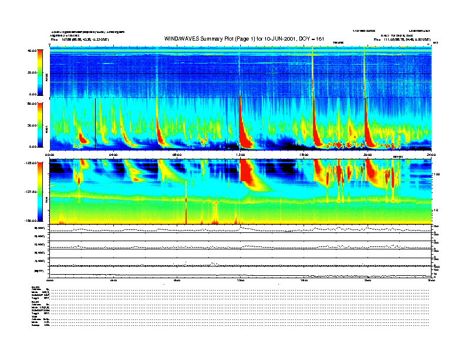Image resolution: width=465 pixels, height=360 pixels.
Task: Click the TNR color scale bar
Action: [40, 192]
